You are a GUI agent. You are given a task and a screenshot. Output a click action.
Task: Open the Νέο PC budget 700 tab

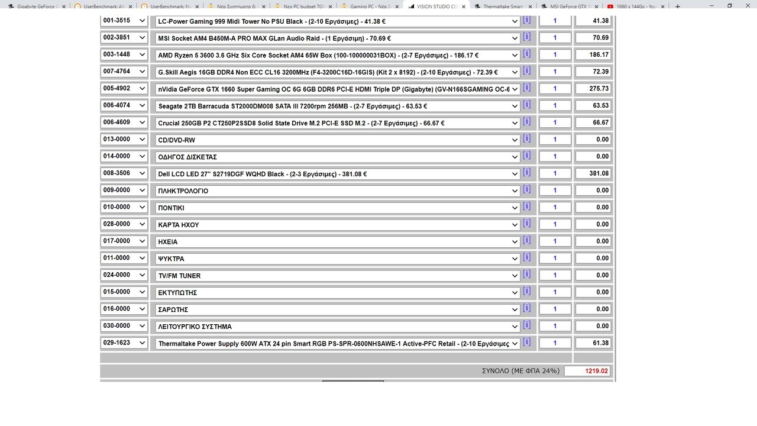(x=303, y=6)
